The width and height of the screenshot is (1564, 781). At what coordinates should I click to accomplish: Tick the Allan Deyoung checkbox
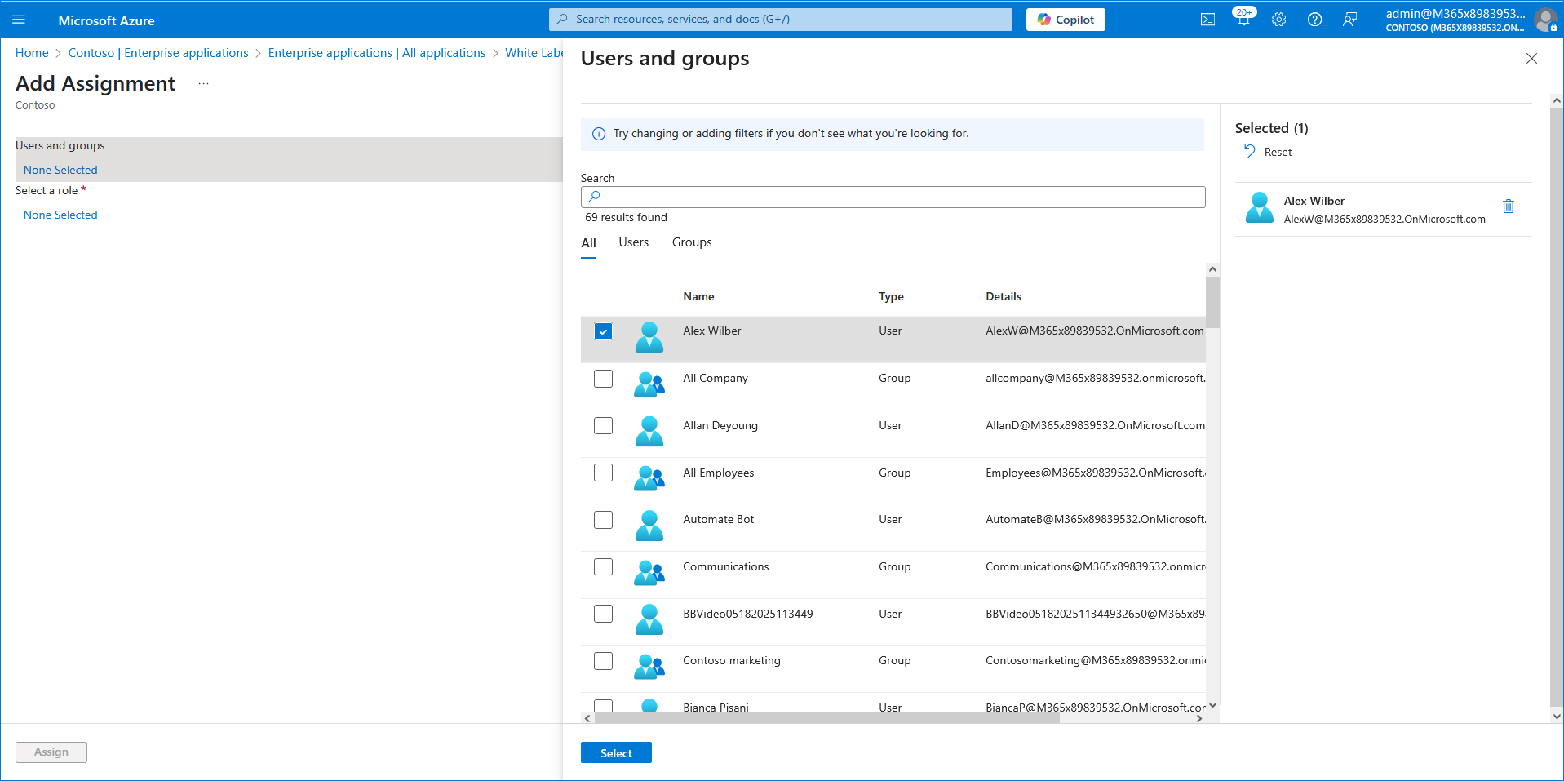[603, 426]
